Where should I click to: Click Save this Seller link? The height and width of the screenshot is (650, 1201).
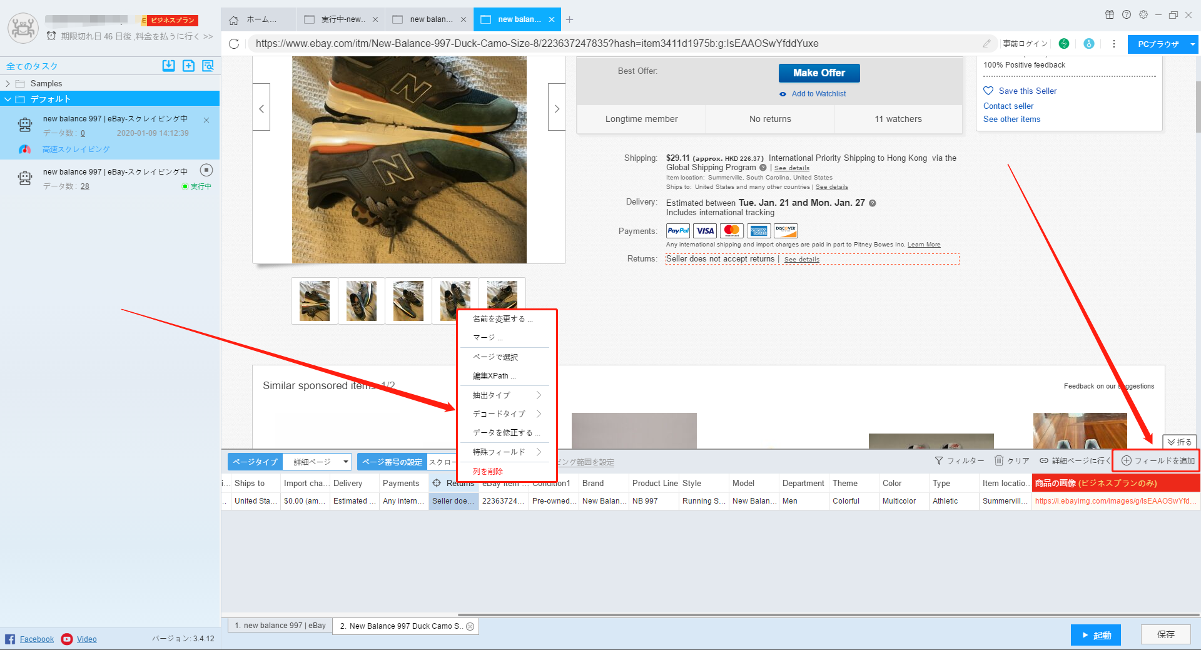click(x=1027, y=91)
